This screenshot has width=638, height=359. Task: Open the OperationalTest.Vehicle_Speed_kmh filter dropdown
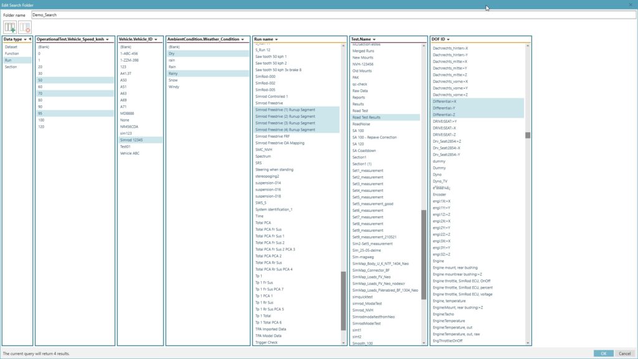[x=107, y=39]
